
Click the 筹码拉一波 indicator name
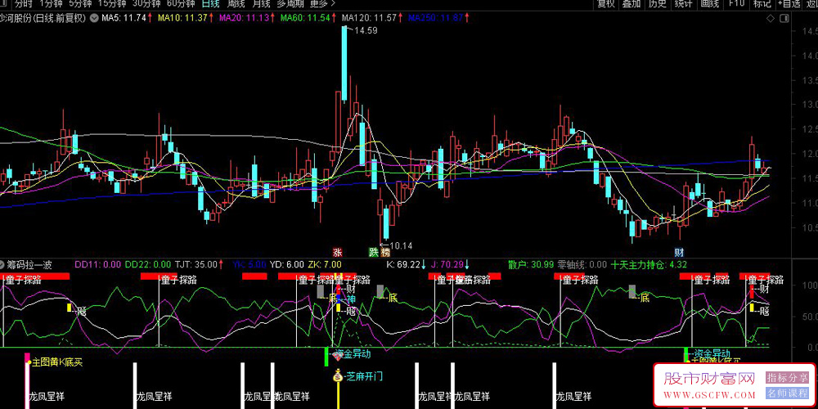(x=29, y=264)
